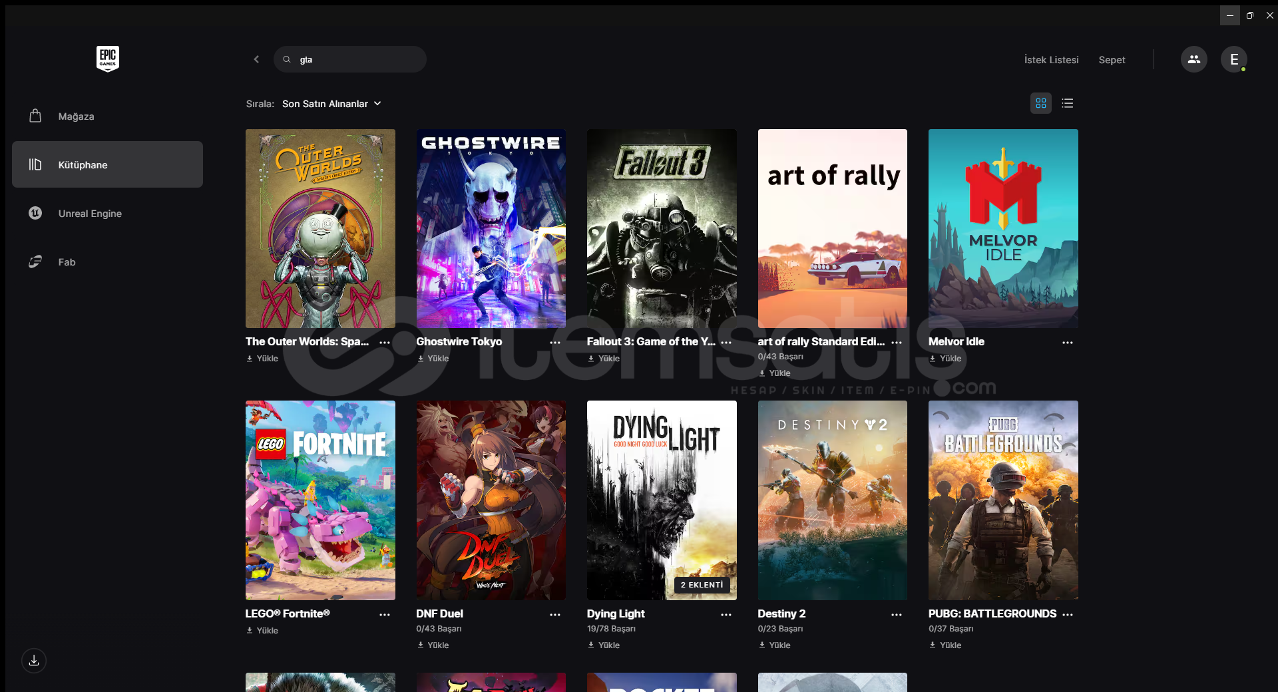Click the 0/37 Başarı achievements text
Viewport: 1278px width, 692px height.
(951, 629)
